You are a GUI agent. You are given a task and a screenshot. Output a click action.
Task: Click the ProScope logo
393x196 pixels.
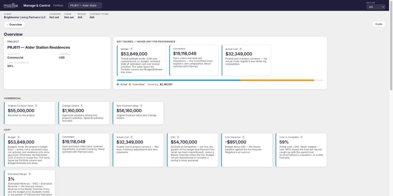coord(11,5)
